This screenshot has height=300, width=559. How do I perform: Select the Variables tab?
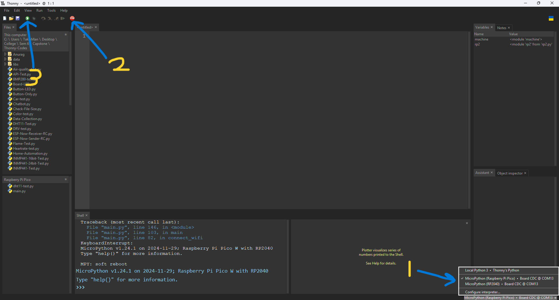pyautogui.click(x=482, y=27)
